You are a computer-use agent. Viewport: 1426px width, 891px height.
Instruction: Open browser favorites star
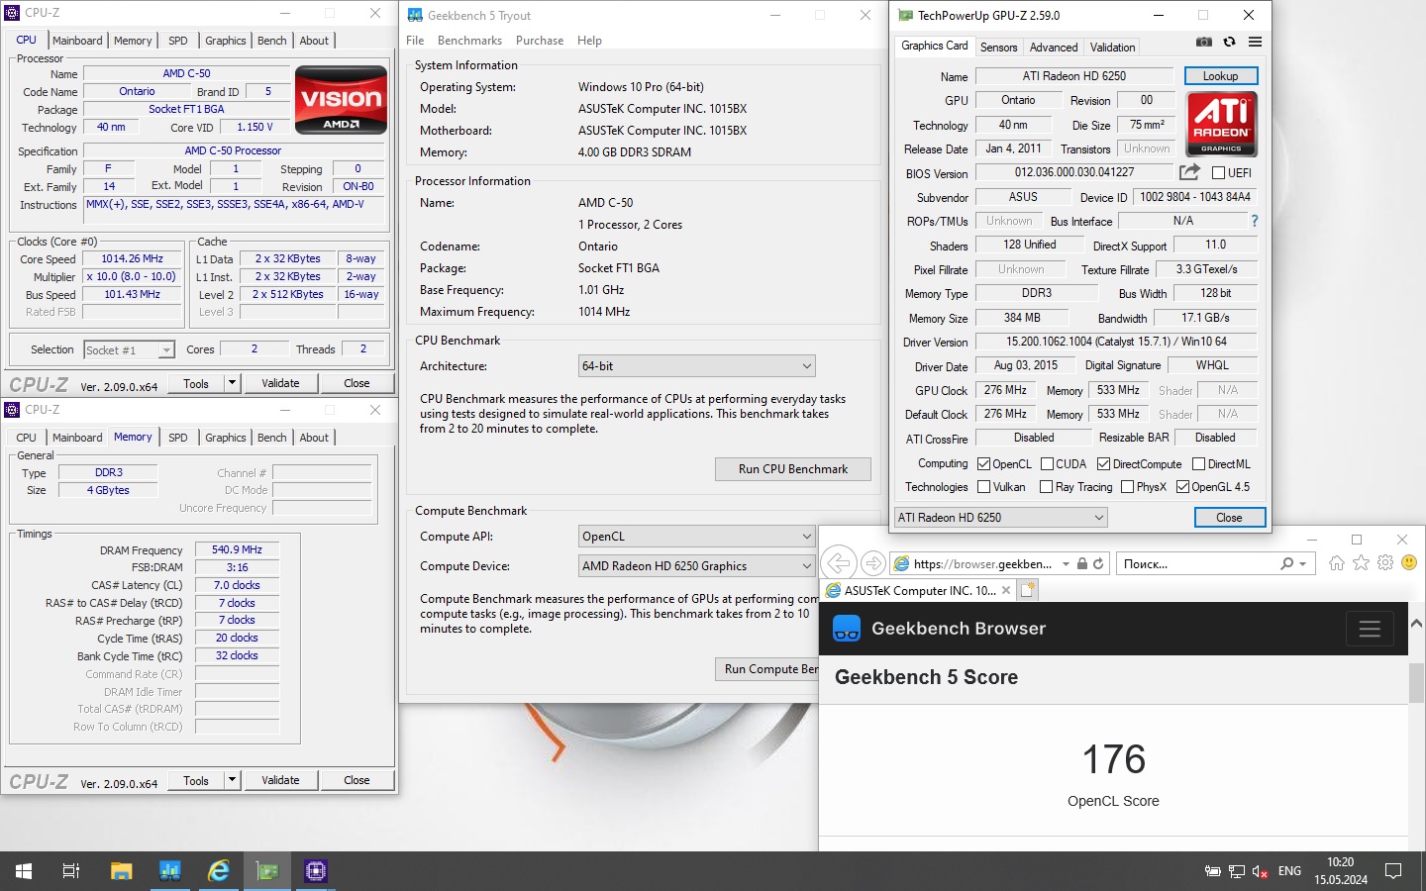[1361, 562]
